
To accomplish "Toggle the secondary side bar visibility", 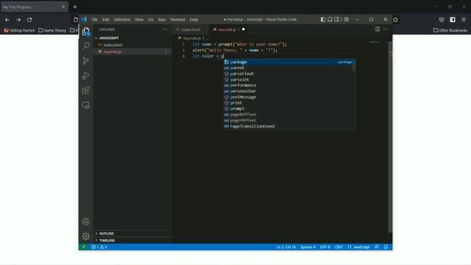I will 337,20.
